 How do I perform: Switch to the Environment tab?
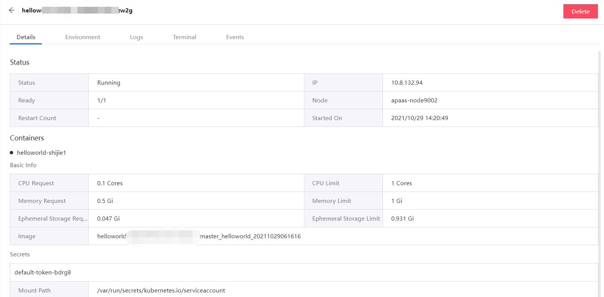[82, 37]
